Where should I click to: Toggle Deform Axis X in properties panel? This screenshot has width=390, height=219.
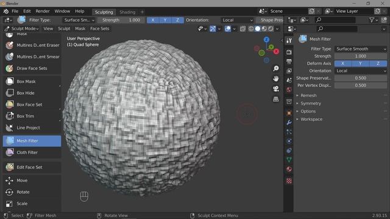coord(342,63)
